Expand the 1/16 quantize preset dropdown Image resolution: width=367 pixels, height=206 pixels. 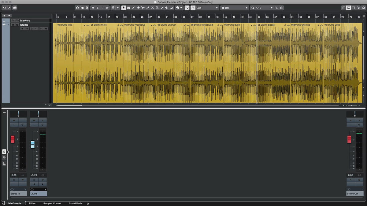tap(264, 8)
